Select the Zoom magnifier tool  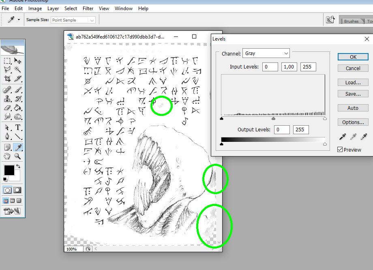17,156
